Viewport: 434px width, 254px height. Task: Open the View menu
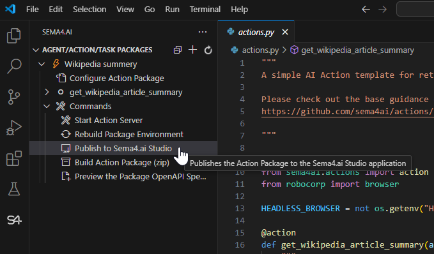click(x=125, y=10)
